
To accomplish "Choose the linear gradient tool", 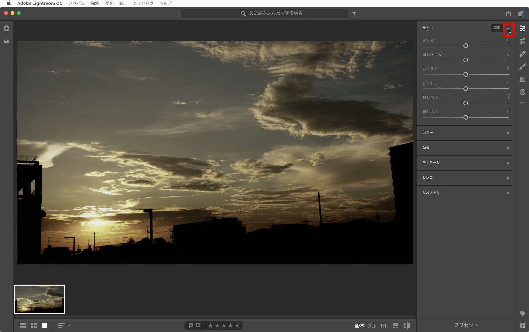I will 522,79.
